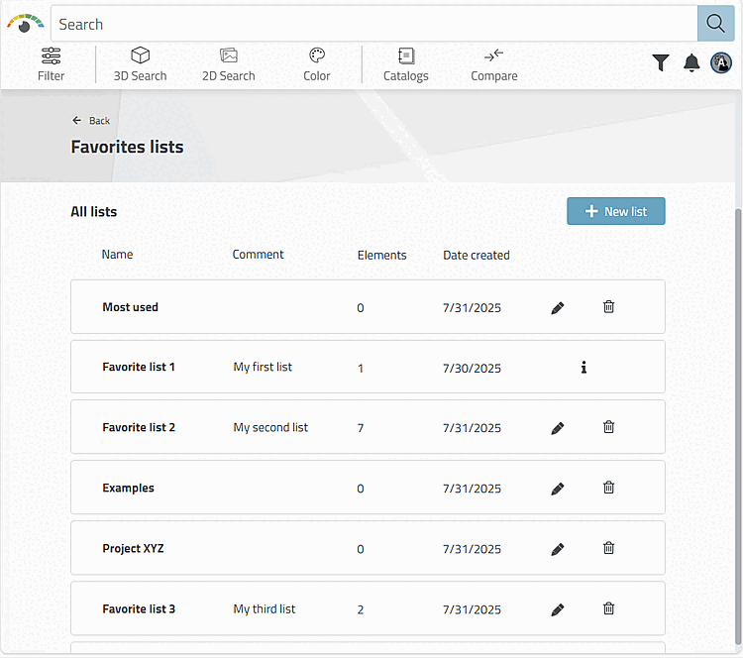
Task: Open the Filter panel
Action: [x=51, y=64]
